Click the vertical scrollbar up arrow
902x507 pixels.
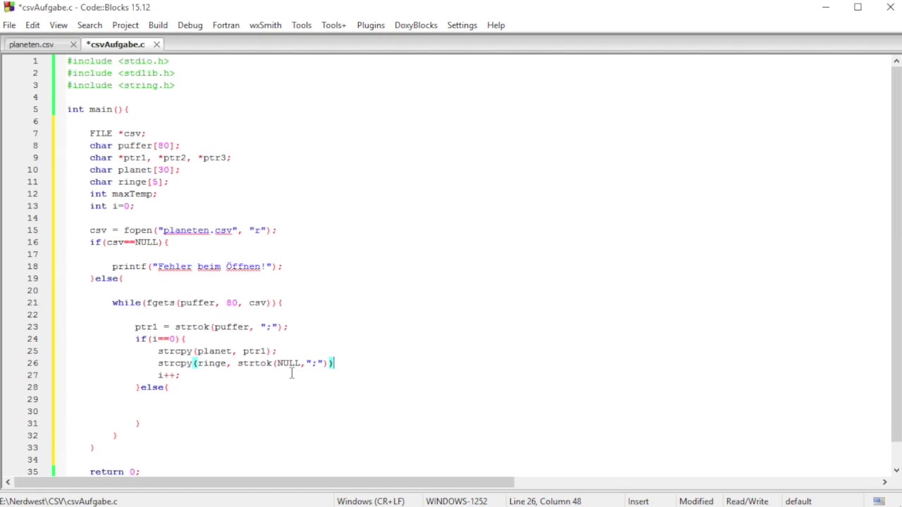(896, 61)
